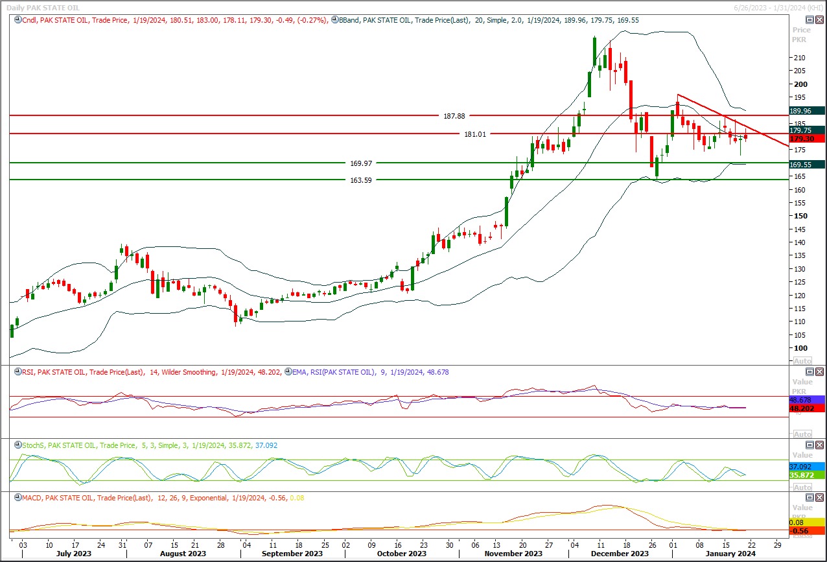The width and height of the screenshot is (827, 562).
Task: Click the 187.88 resistance level label
Action: tap(454, 116)
